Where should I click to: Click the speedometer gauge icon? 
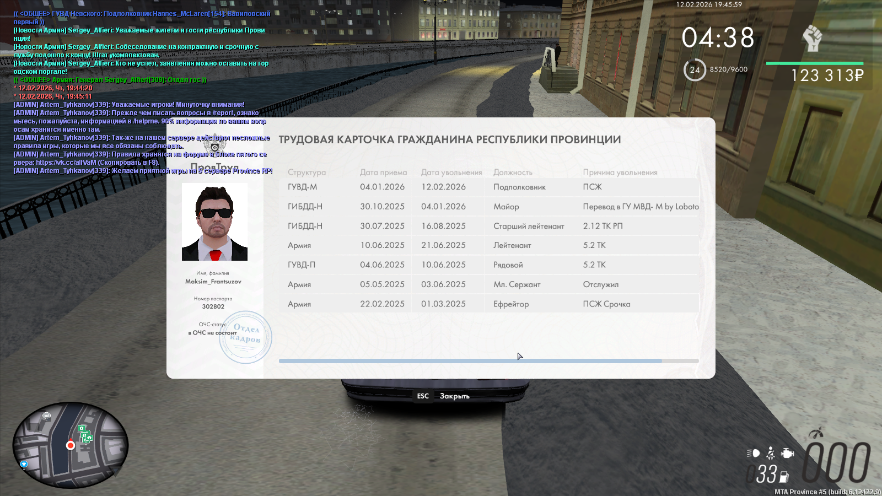pyautogui.click(x=816, y=433)
